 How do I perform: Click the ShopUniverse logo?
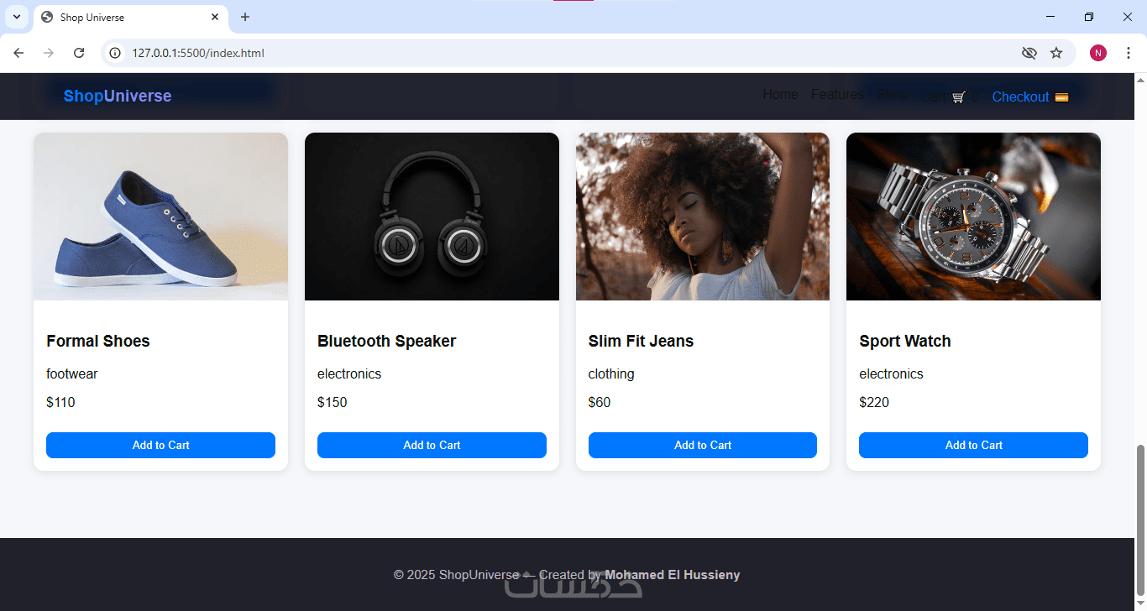coord(118,96)
